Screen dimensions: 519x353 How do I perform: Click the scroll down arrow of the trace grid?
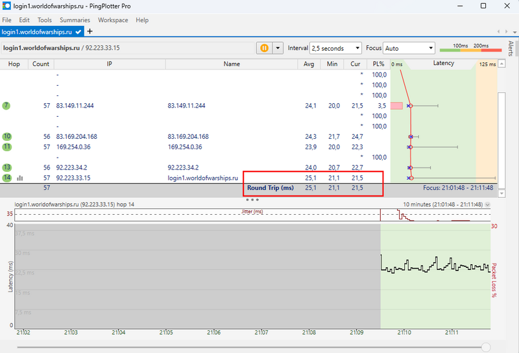pos(501,193)
